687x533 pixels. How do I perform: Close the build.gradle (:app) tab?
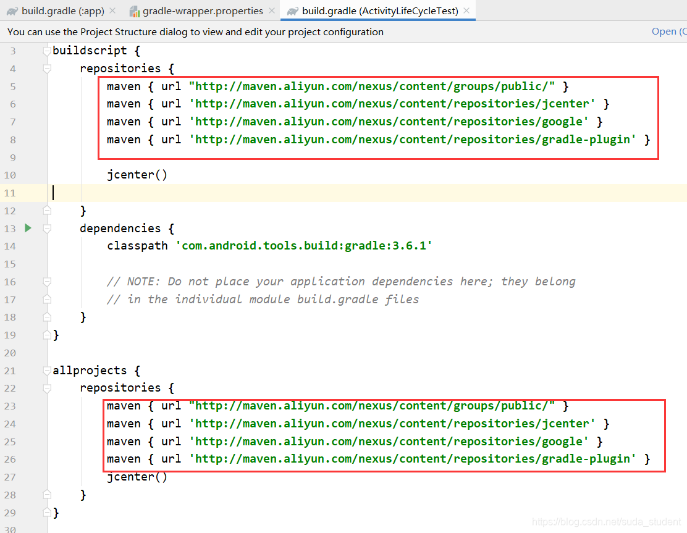112,10
